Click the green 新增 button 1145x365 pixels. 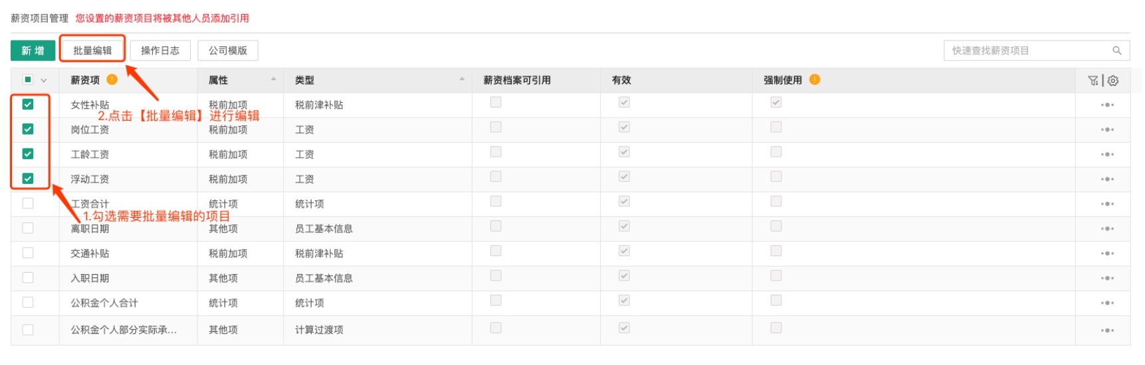coord(33,50)
